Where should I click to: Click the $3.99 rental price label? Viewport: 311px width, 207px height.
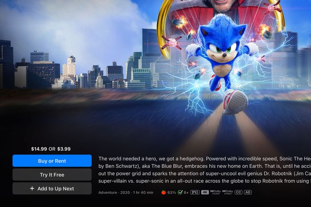click(64, 149)
